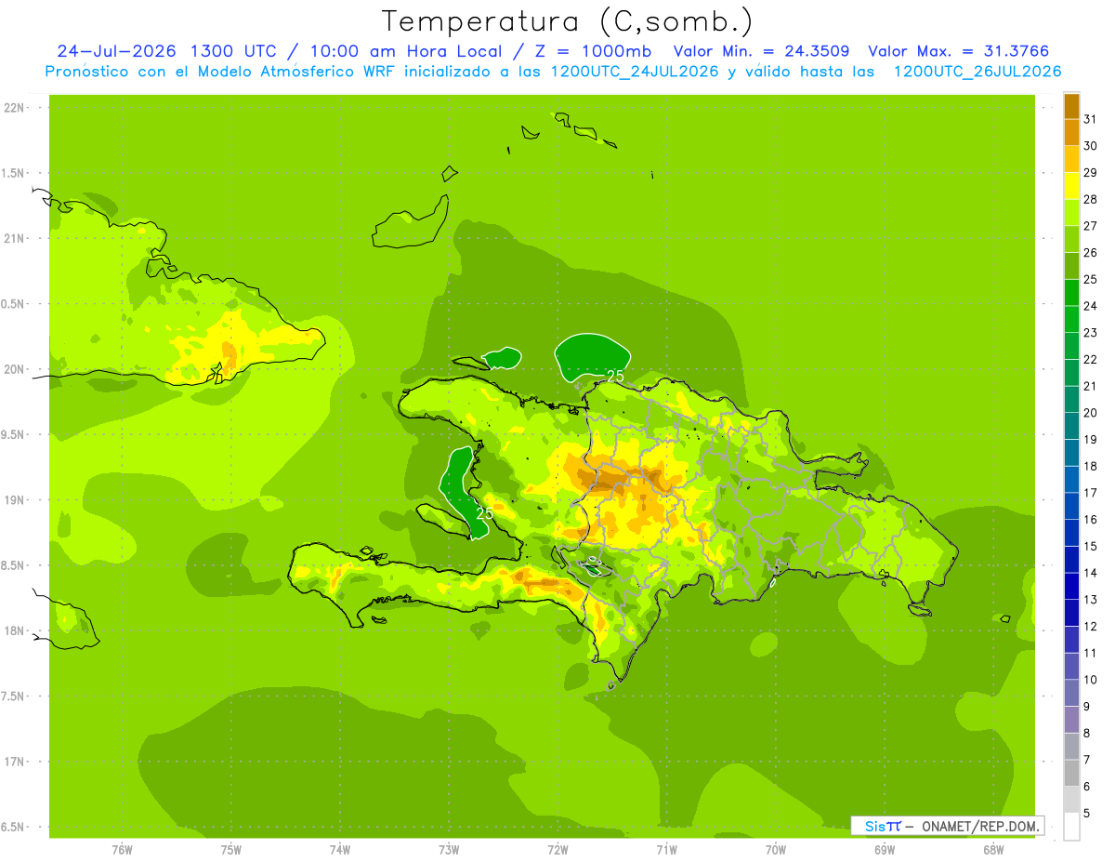Click the "8.5N" latitude axis label
This screenshot has width=1115, height=862.
tap(13, 566)
